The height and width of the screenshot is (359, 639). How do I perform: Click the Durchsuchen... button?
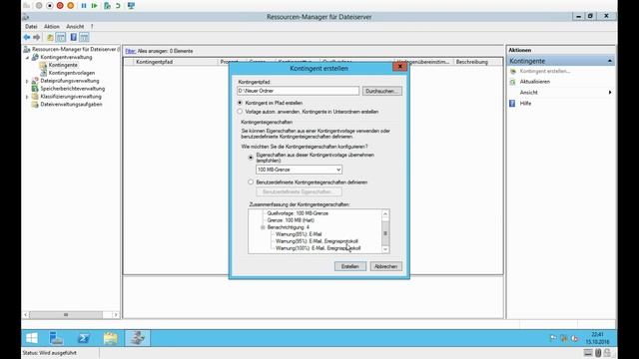[x=381, y=91]
